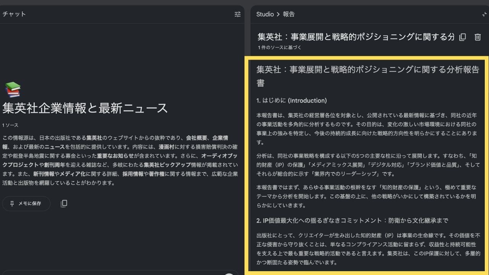Viewport: 489px width, 275px height.
Task: Click the chat summary starting この情報源は
Action: 120,160
